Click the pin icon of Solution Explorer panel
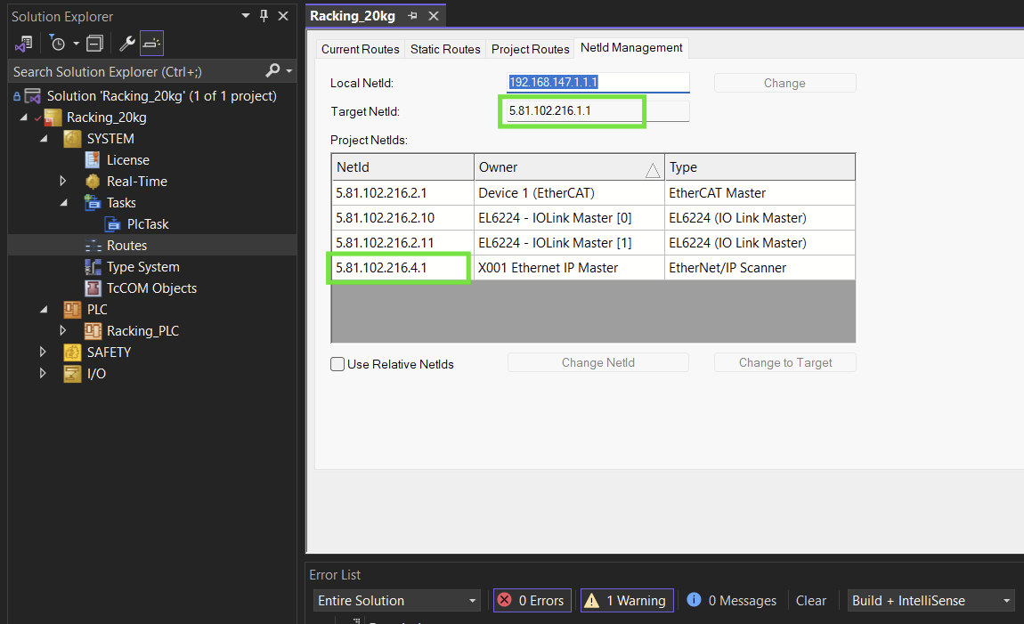The image size is (1024, 624). tap(264, 16)
